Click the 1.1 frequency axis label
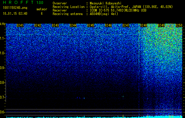 (x=2, y=38)
